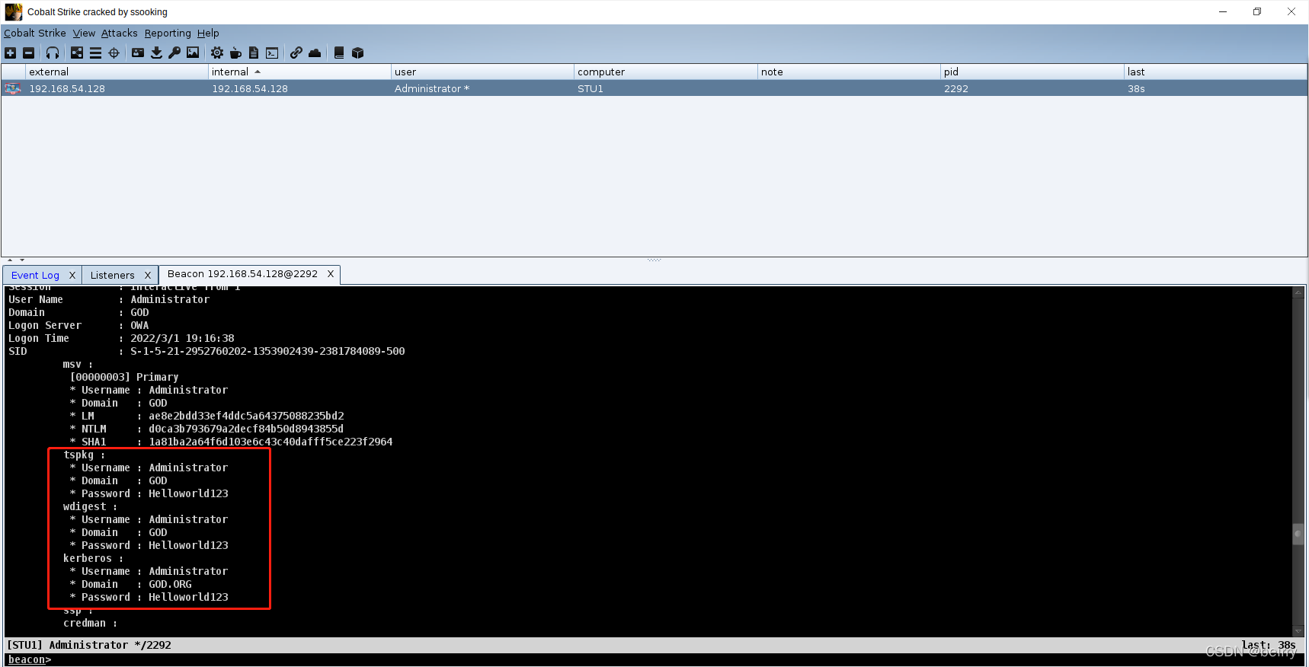The width and height of the screenshot is (1309, 667).
Task: Switch to target table crosshair icon
Action: 114,53
